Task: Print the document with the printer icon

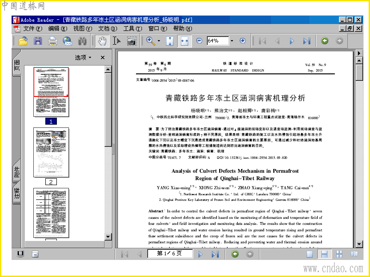Action: [x=52, y=41]
